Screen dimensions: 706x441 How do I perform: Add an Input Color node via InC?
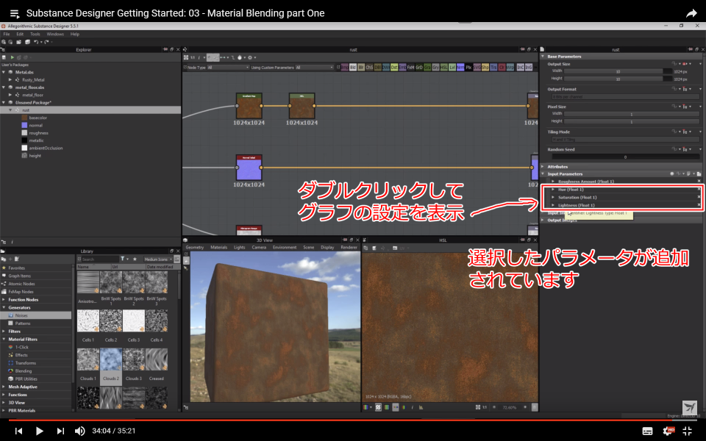coord(521,67)
